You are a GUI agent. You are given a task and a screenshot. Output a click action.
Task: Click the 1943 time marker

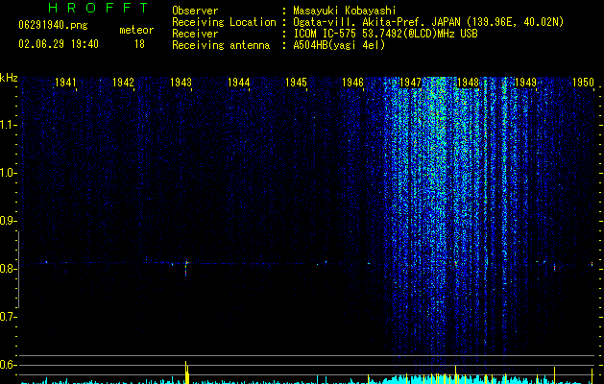coord(181,83)
